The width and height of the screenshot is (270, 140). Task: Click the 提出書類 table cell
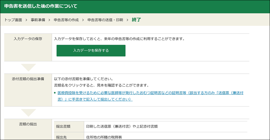[x=69, y=127]
